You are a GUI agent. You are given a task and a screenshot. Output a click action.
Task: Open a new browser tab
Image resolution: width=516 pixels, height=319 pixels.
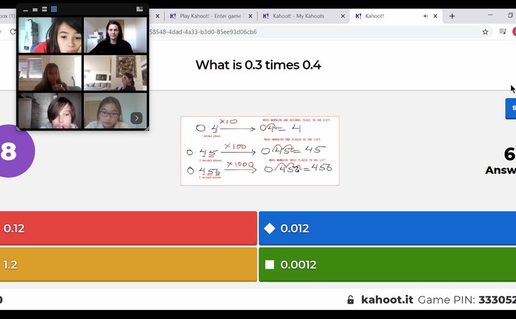452,16
